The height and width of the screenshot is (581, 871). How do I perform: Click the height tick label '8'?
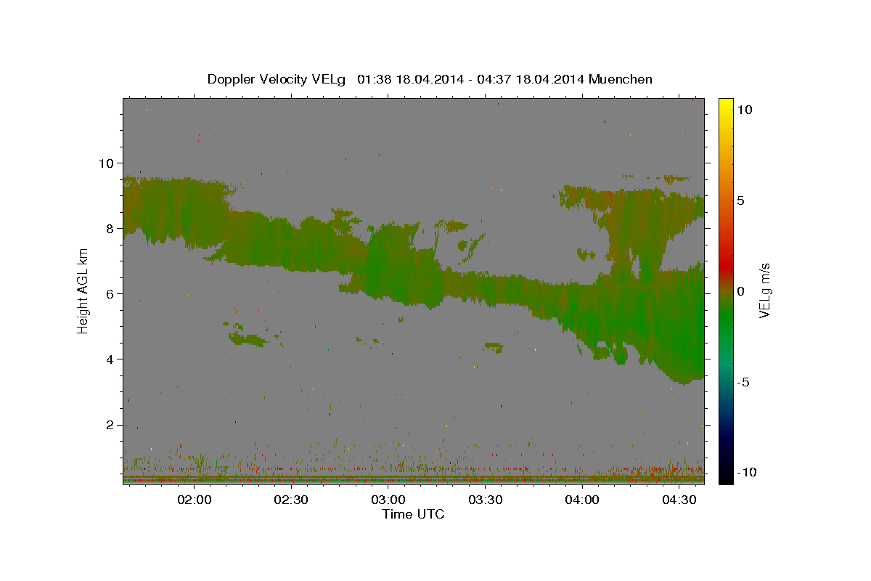point(110,228)
